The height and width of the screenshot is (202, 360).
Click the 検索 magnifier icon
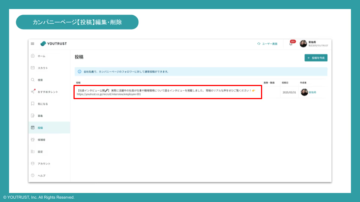tap(33, 80)
